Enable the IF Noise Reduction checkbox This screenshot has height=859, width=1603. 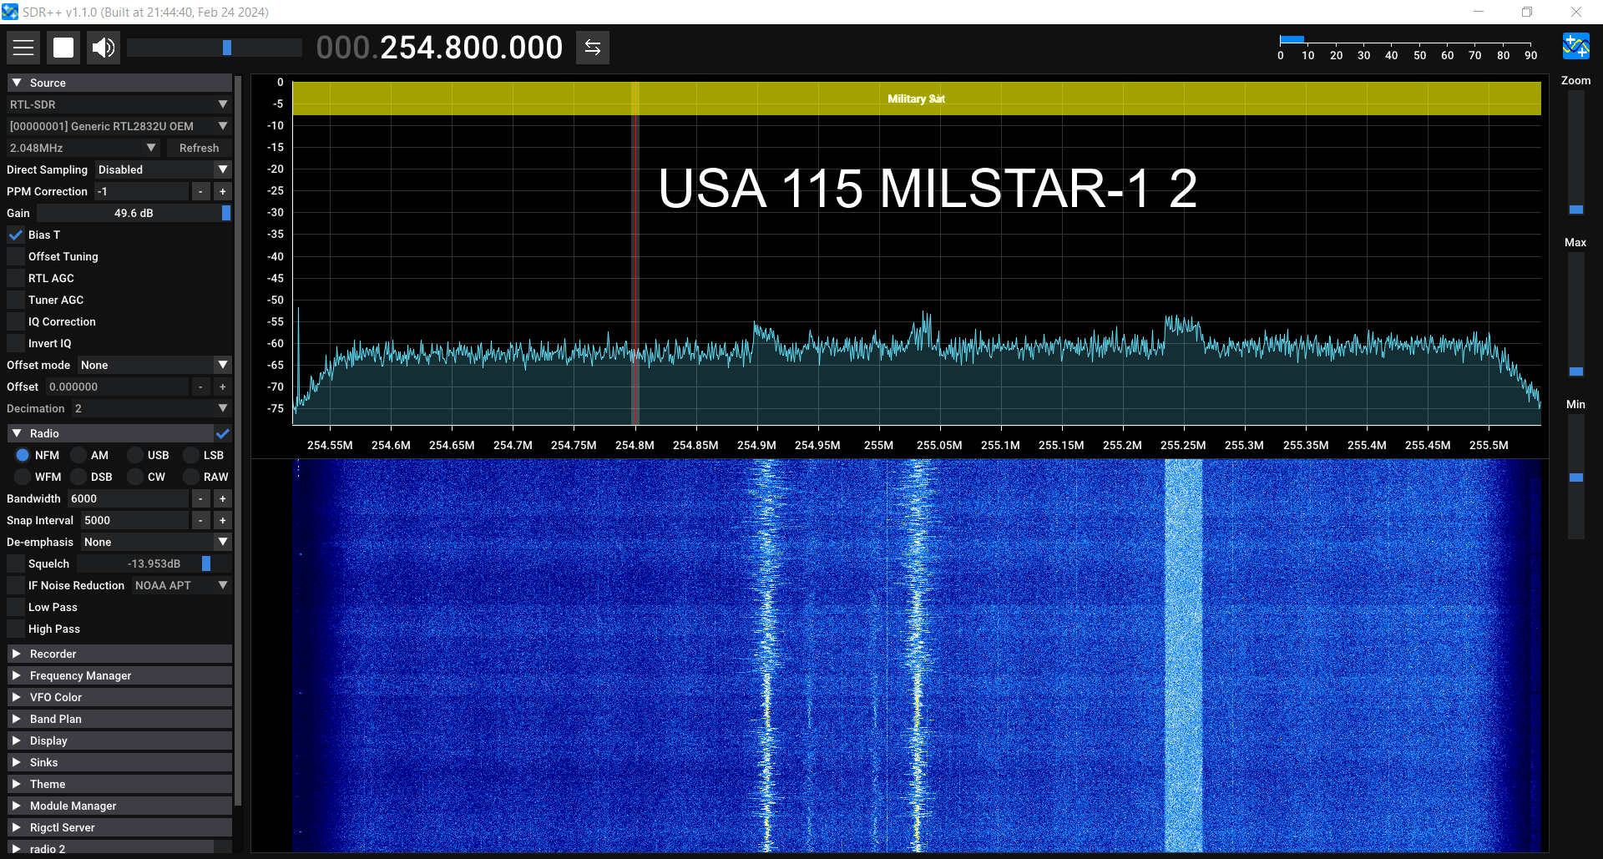[16, 585]
